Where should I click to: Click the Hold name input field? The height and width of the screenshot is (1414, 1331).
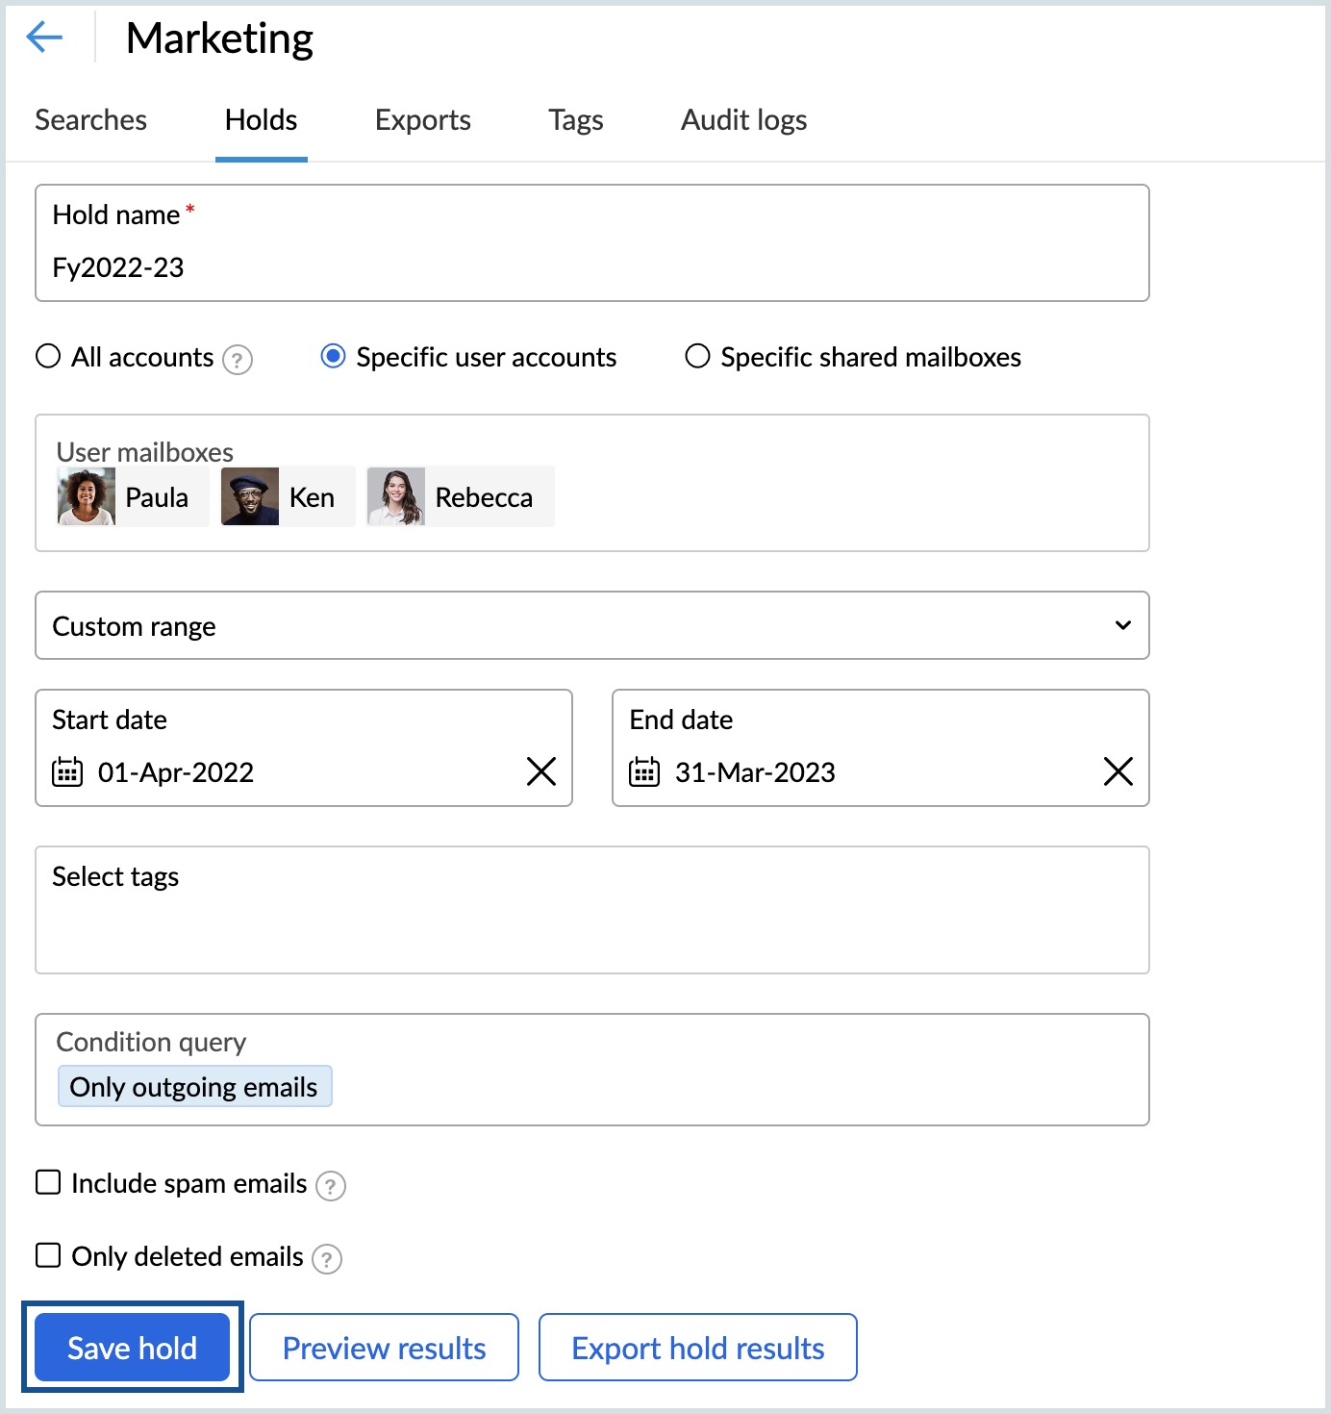coord(591,267)
